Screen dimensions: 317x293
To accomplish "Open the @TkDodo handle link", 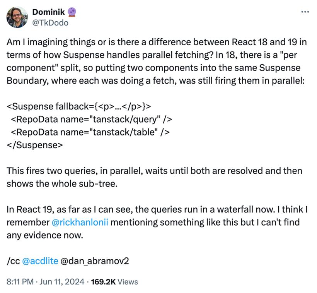I will coord(50,23).
